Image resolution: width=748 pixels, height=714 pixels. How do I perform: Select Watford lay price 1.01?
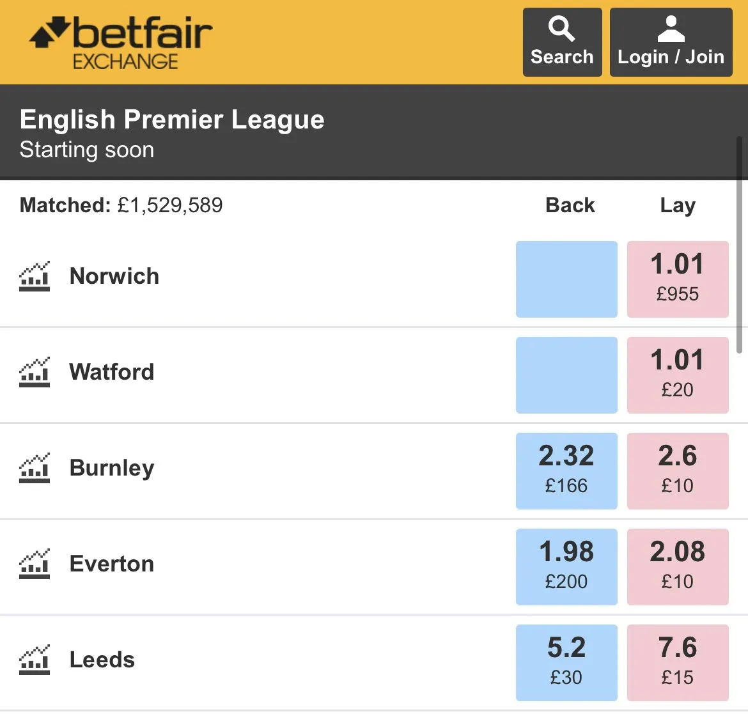678,375
